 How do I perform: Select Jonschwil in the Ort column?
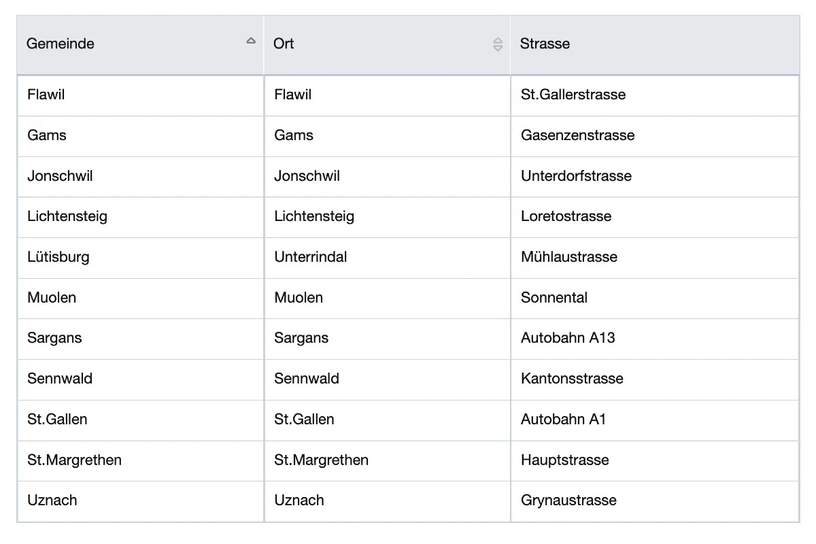(387, 177)
